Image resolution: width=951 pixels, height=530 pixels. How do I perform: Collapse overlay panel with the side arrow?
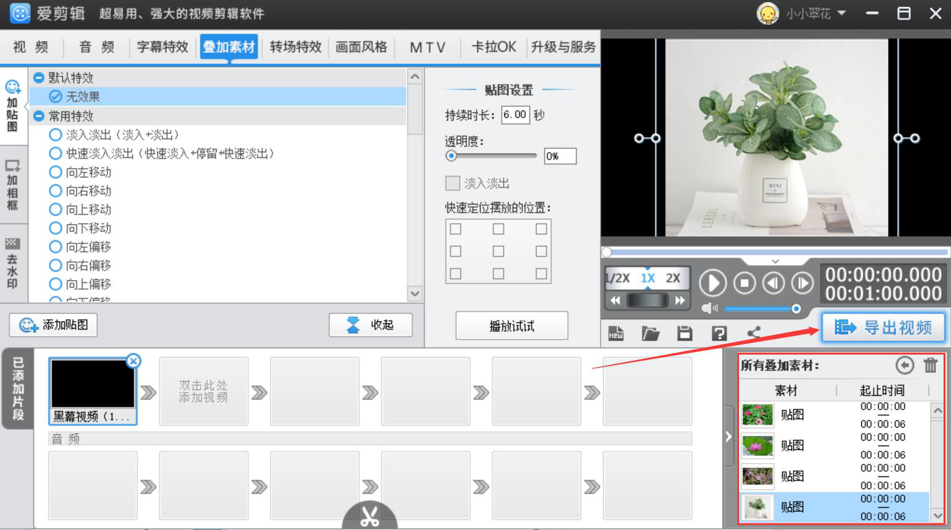pyautogui.click(x=728, y=437)
